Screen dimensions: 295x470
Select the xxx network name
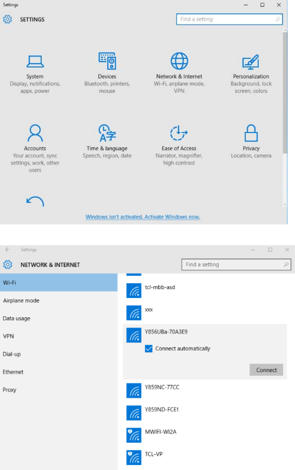click(x=149, y=310)
